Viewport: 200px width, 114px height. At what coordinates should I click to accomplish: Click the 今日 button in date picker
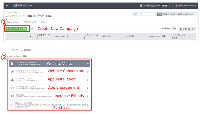[x=159, y=14]
